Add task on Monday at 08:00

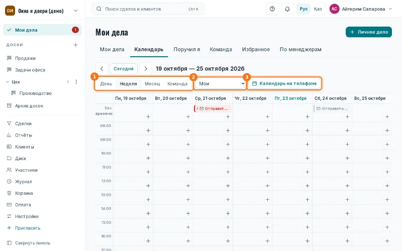(148, 131)
